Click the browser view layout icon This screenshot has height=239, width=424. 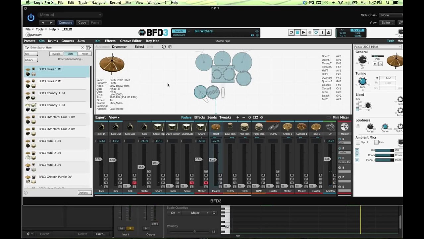pos(88,47)
